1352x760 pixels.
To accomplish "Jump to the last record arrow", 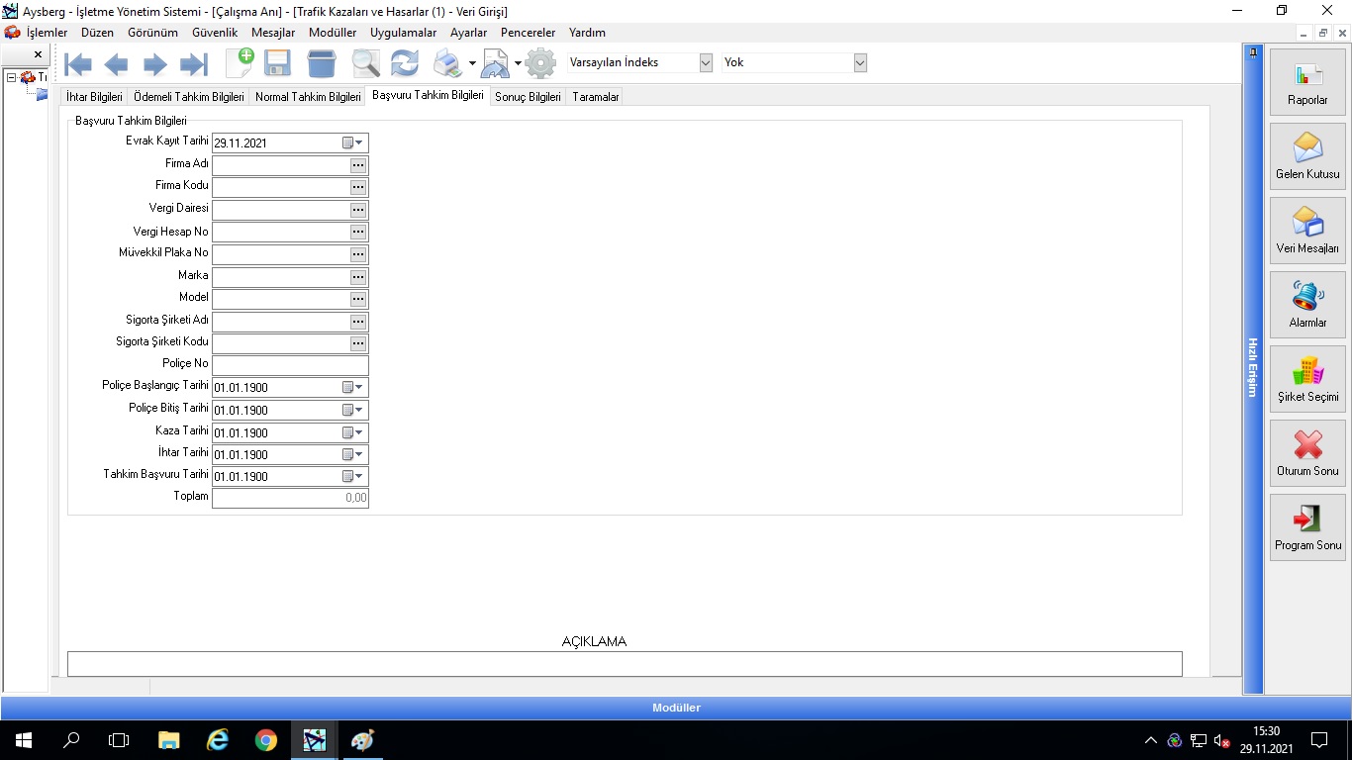I will [193, 64].
